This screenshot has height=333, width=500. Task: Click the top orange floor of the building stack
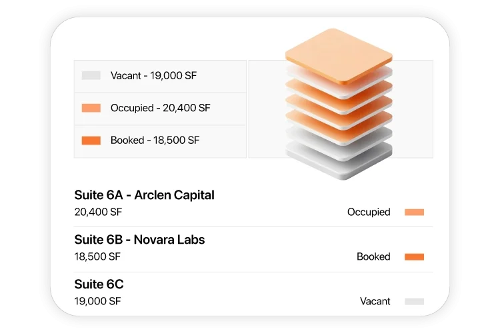(339, 55)
